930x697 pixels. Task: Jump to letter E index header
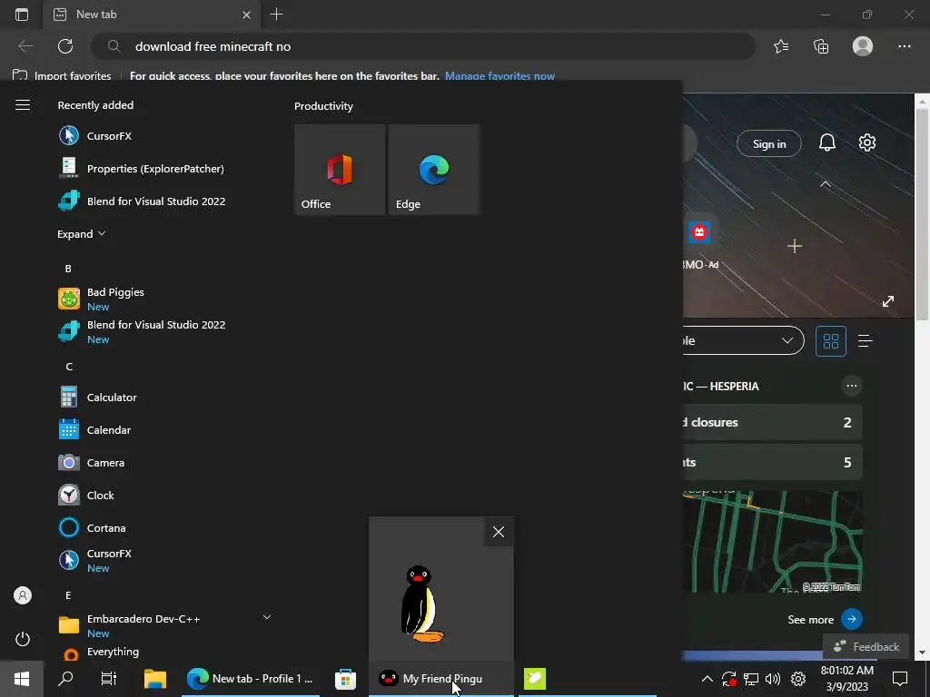coord(68,595)
